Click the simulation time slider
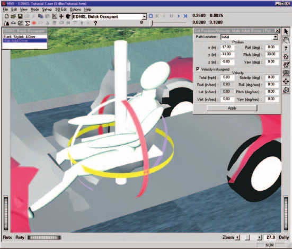The height and width of the screenshot is (249, 292). point(169,23)
